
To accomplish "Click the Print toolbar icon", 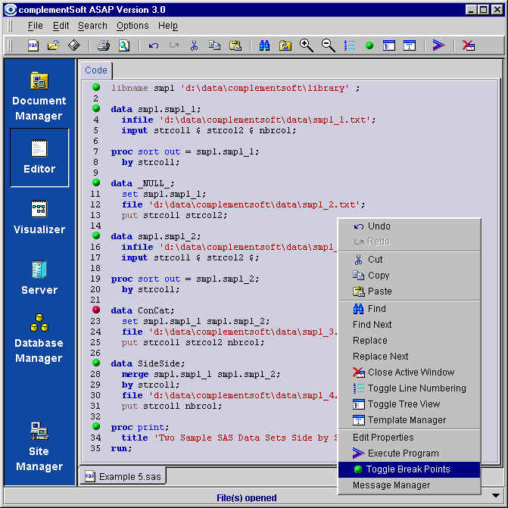I will click(104, 45).
